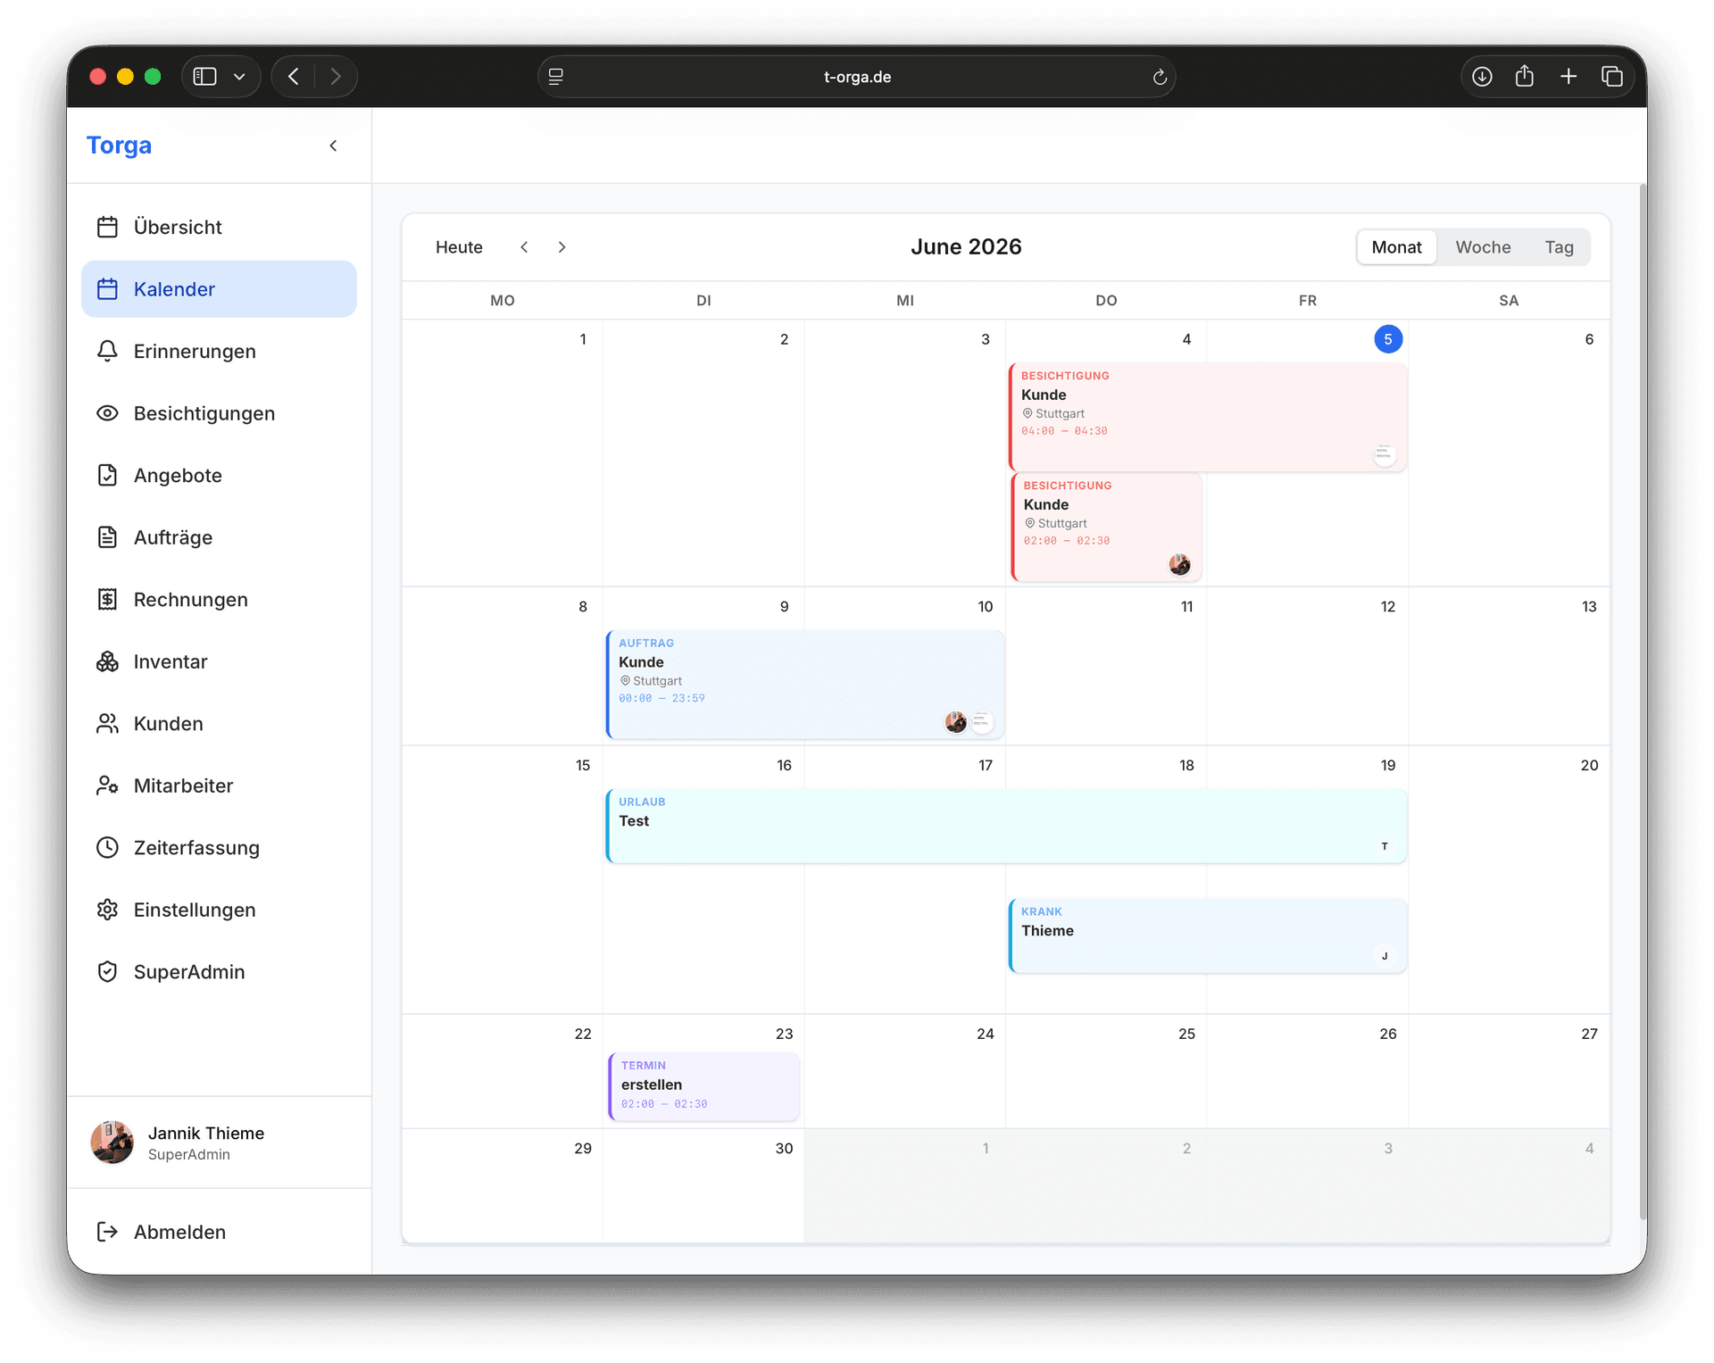1714x1363 pixels.
Task: Click website settings icon in address bar
Action: (556, 77)
